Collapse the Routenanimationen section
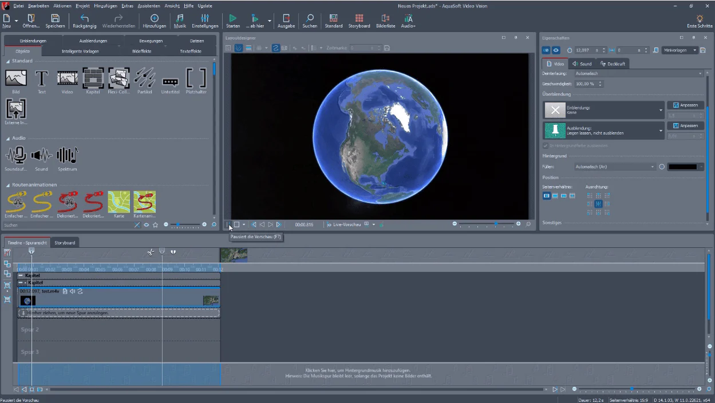Viewport: 715px width, 403px height. 8,185
